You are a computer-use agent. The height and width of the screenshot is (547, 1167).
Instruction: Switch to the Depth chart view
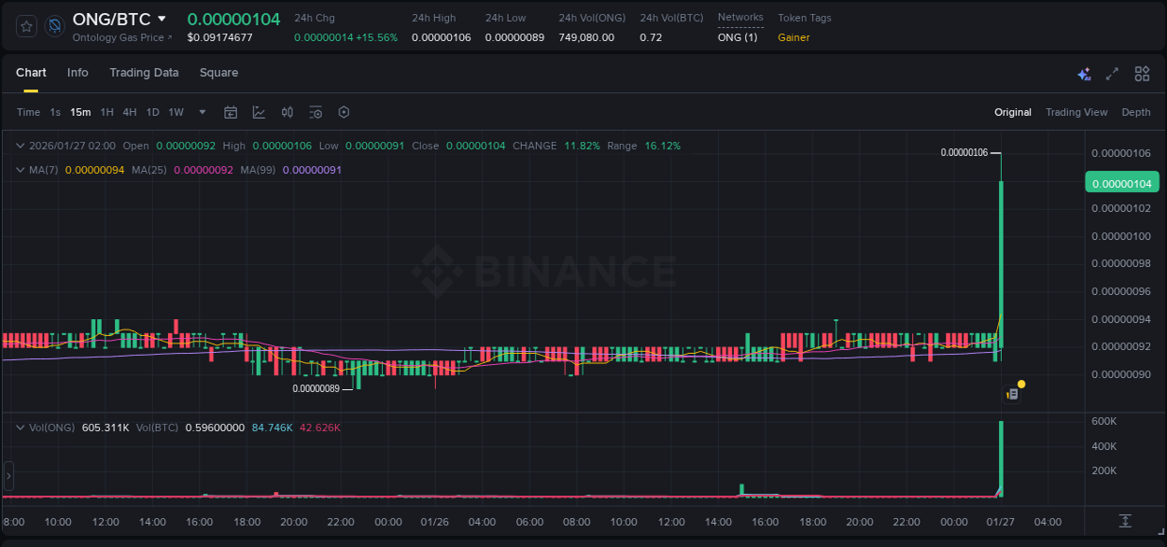click(x=1135, y=112)
